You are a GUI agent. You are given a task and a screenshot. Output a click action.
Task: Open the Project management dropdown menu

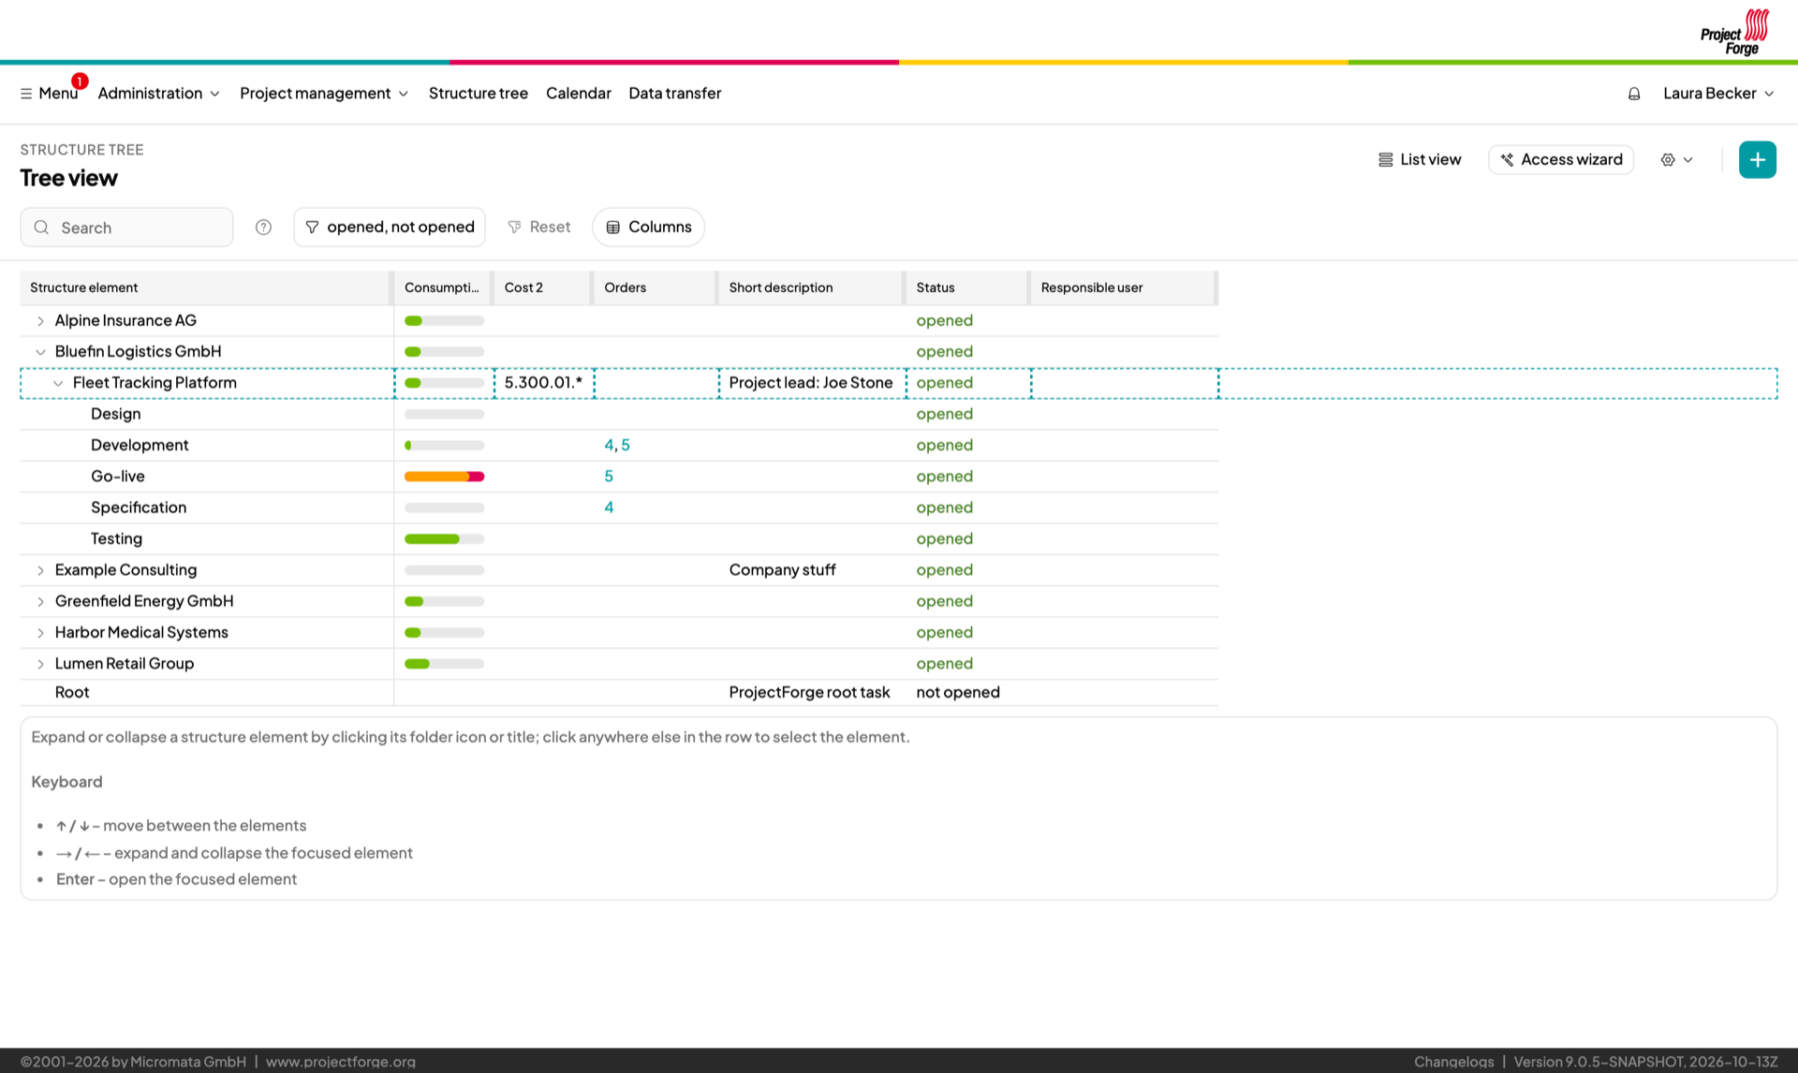(324, 94)
